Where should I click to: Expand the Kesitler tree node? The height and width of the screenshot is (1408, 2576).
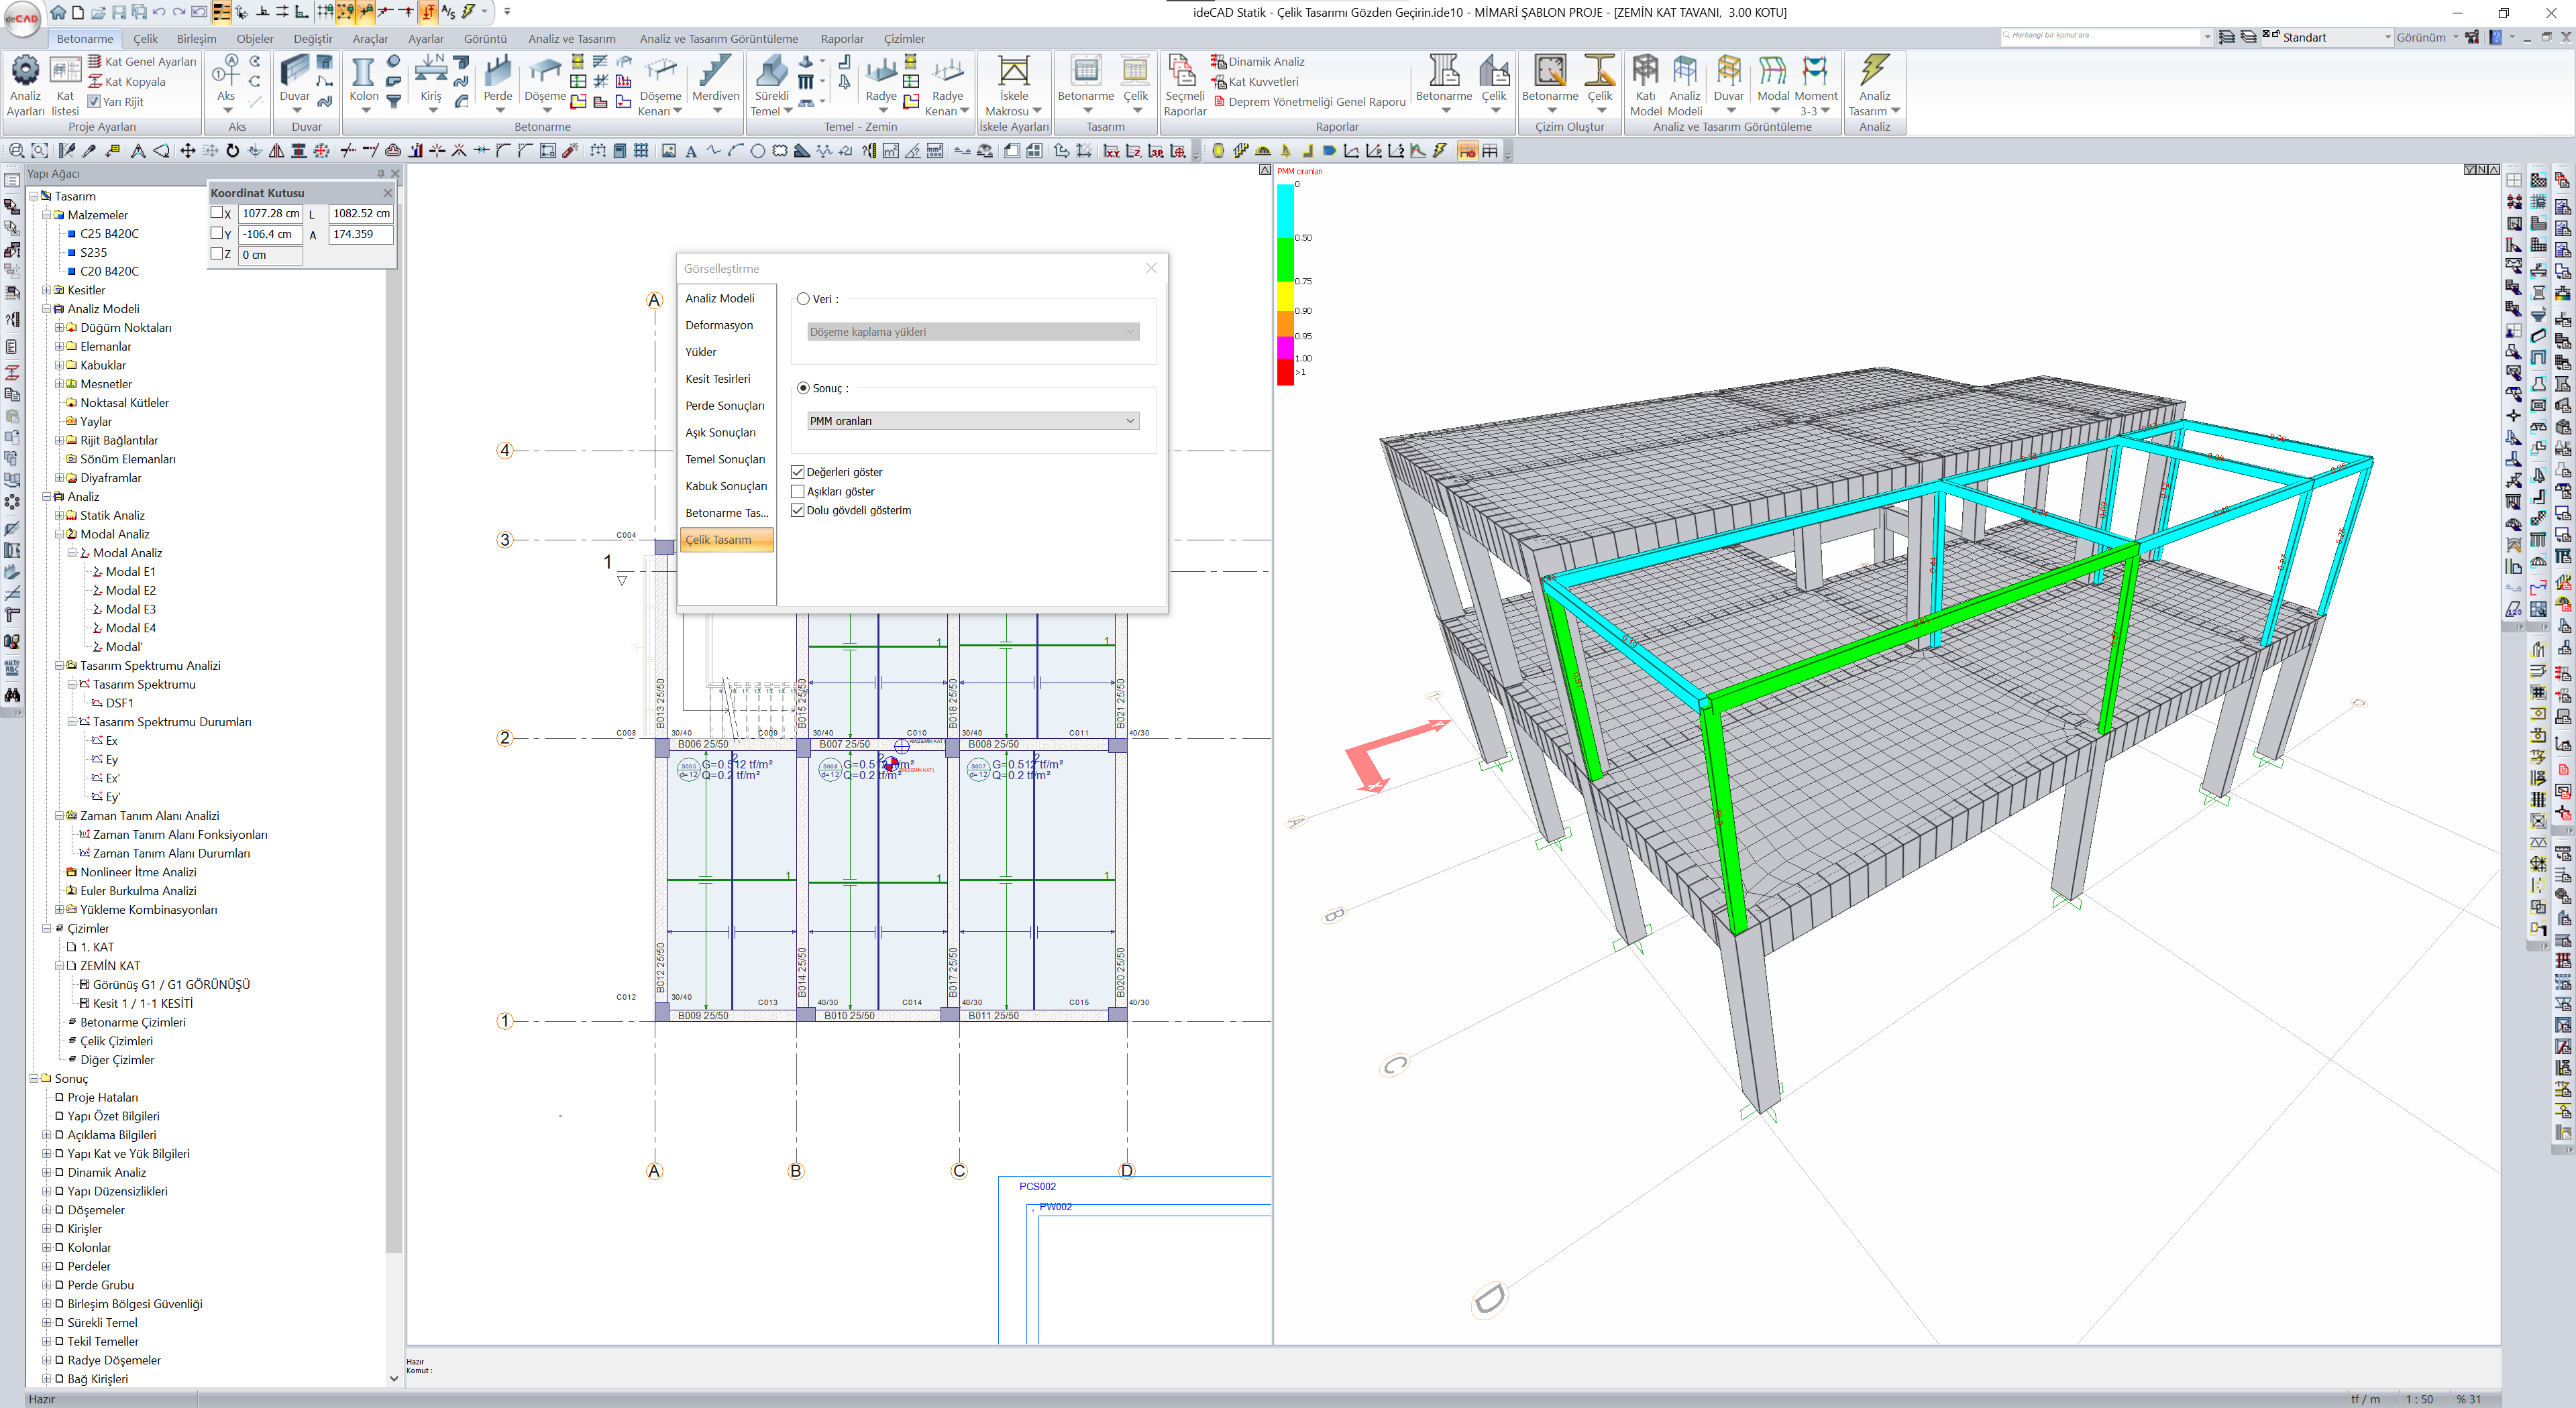point(47,291)
